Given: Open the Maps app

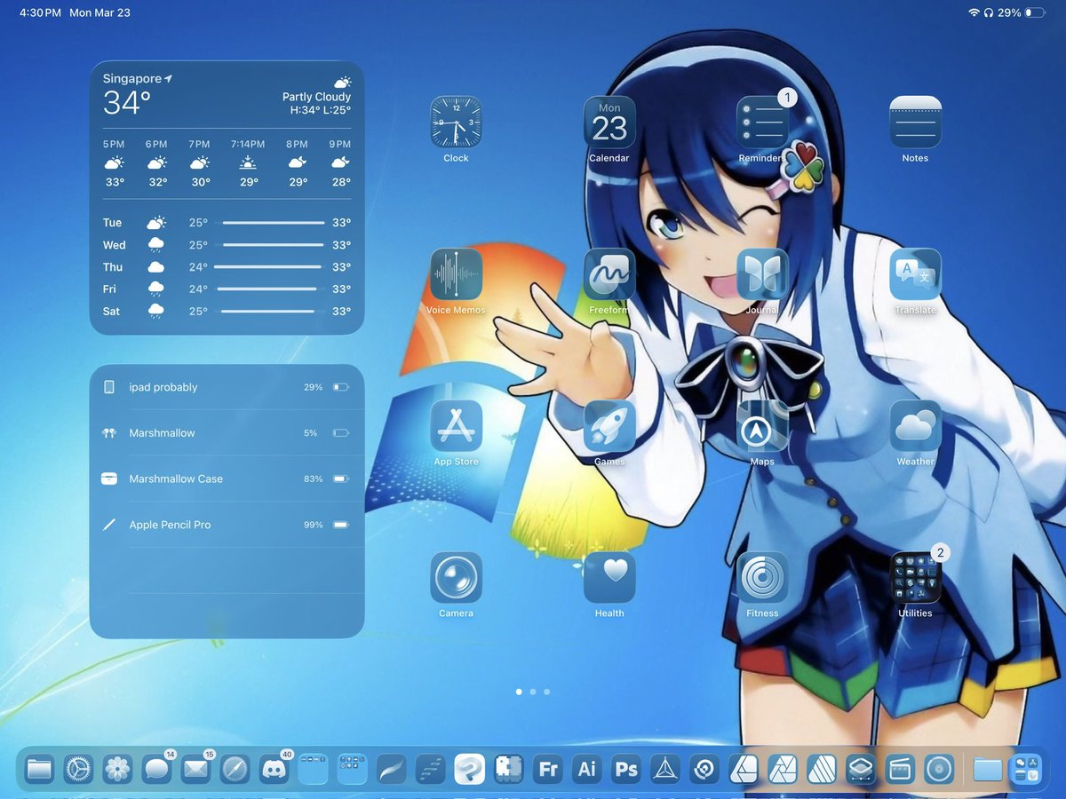Looking at the screenshot, I should [x=762, y=426].
